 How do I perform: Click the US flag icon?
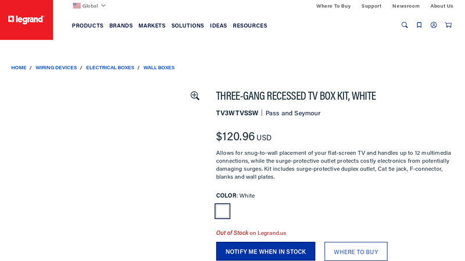77,6
